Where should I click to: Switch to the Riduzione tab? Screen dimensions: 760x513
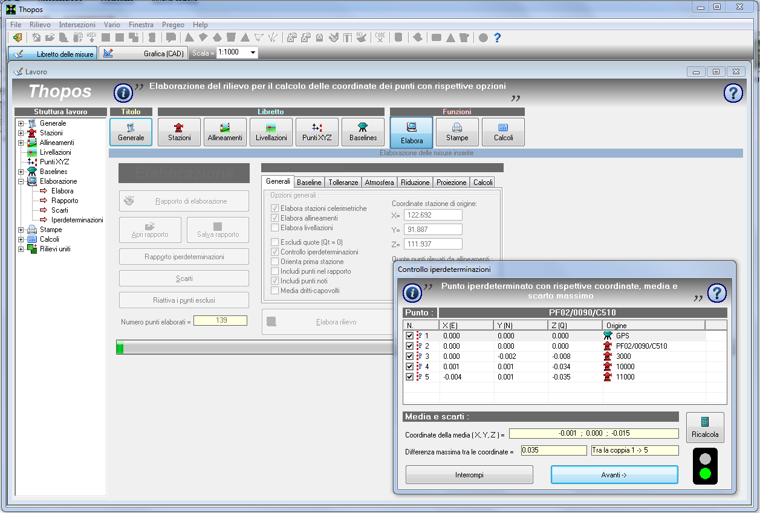coord(415,182)
